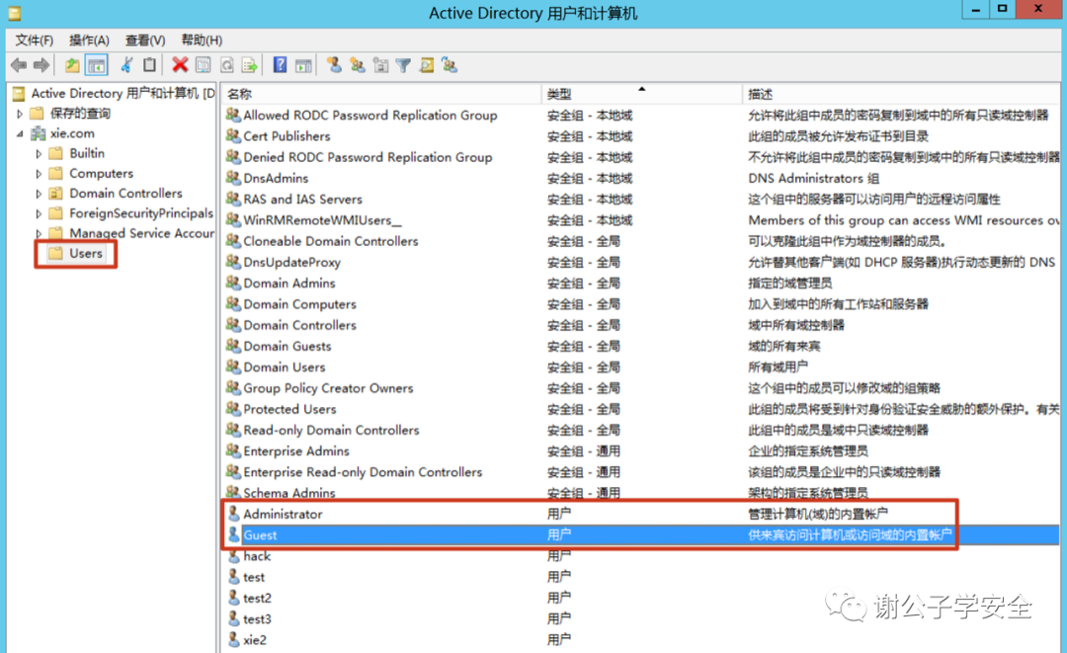The image size is (1067, 653).
Task: Open the 帮助(H) menu
Action: coord(202,41)
